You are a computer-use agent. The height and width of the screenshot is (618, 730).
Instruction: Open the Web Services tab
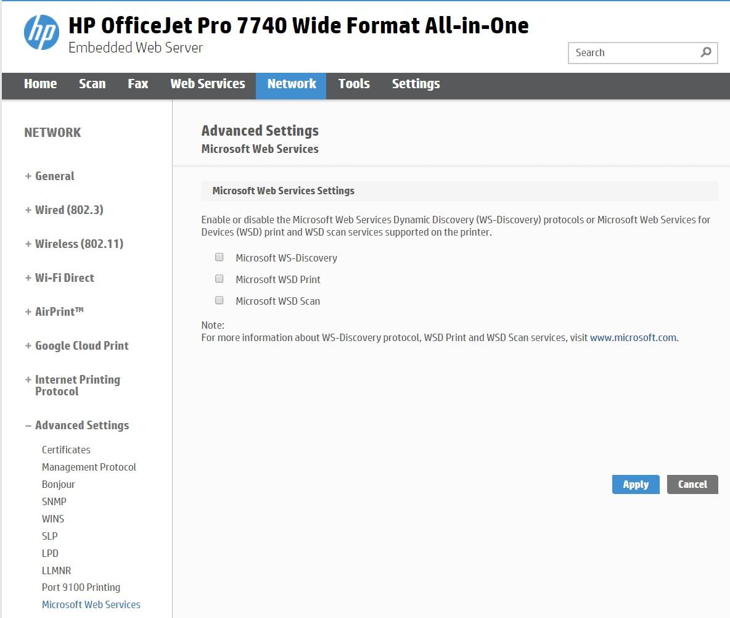tap(208, 84)
